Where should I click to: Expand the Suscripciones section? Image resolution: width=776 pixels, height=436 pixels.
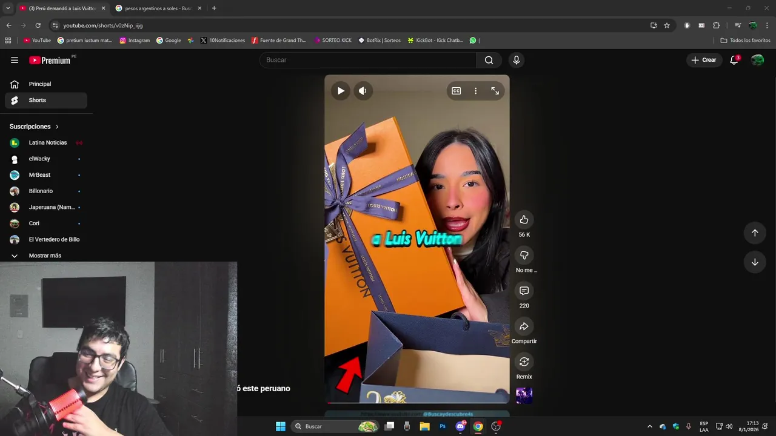34,127
